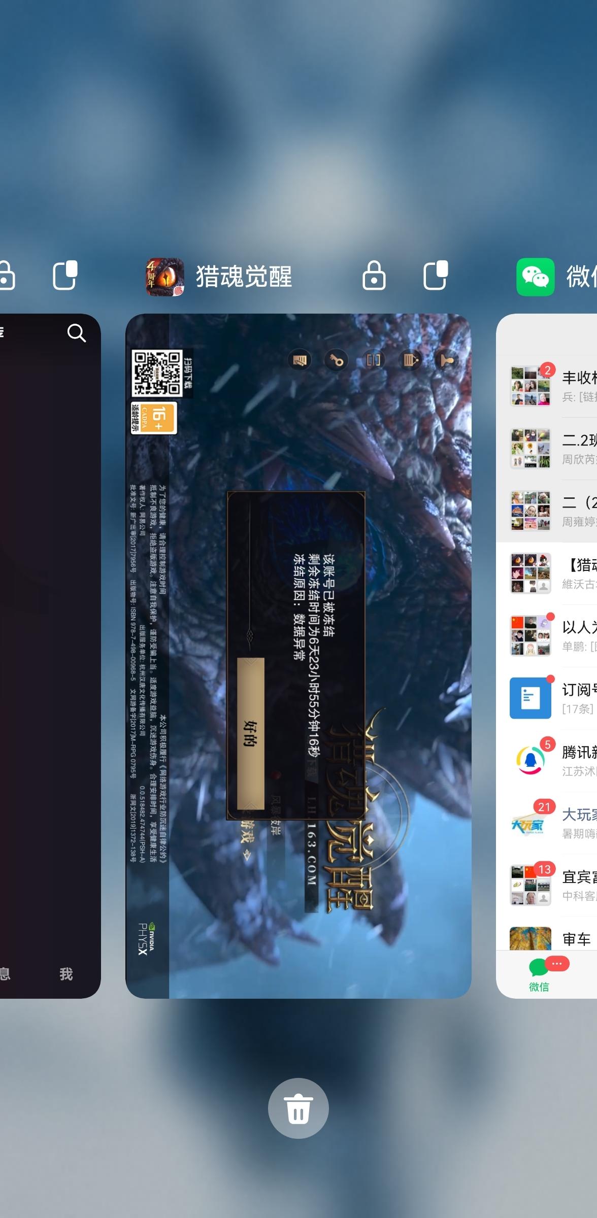Toggle lock on the left dark app card
The height and width of the screenshot is (1218, 597).
[6, 276]
